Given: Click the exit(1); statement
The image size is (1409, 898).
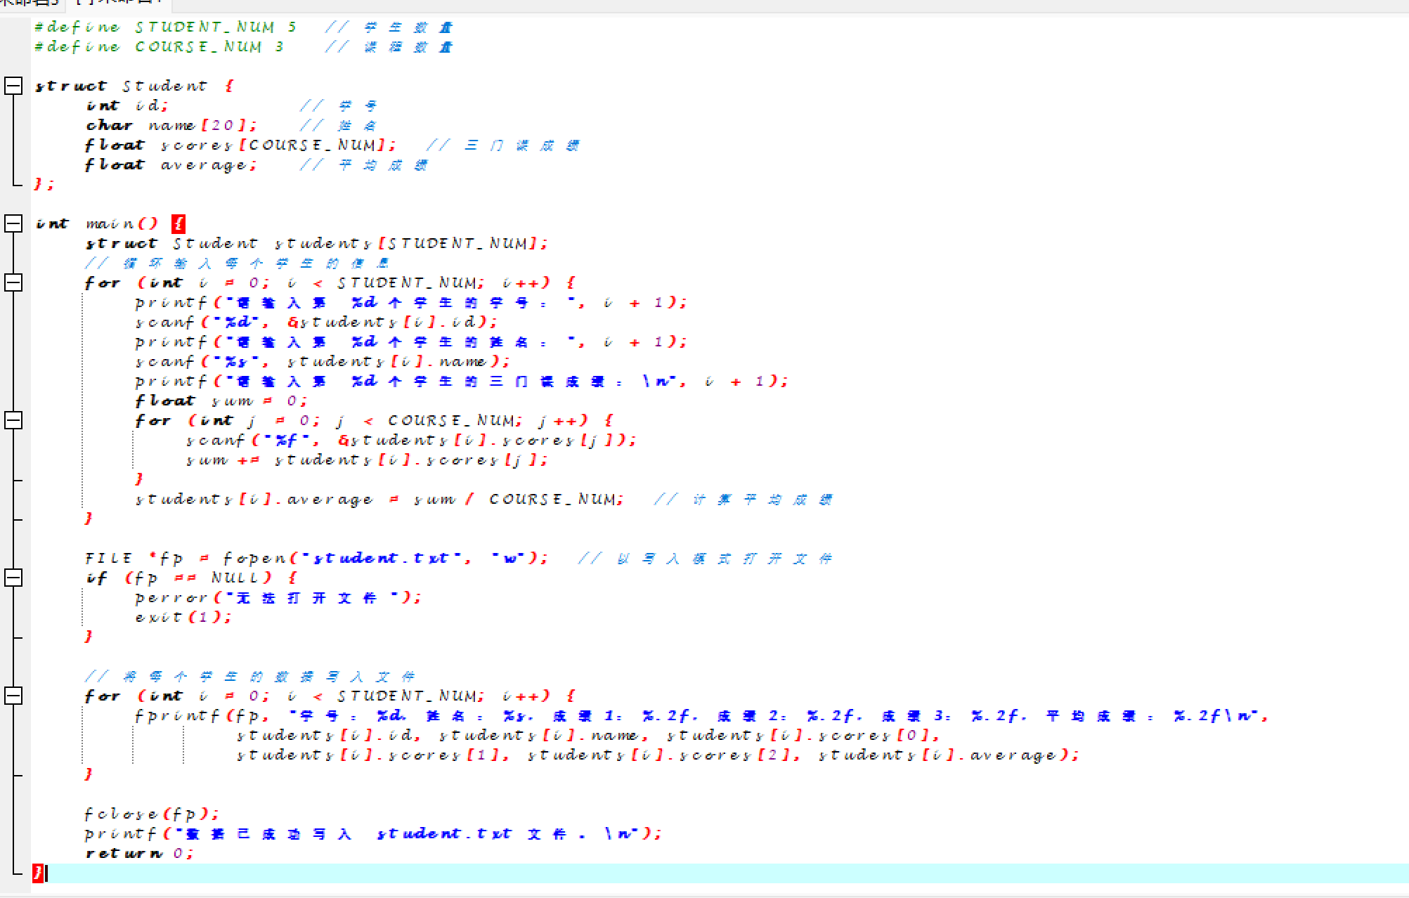Looking at the screenshot, I should (183, 618).
